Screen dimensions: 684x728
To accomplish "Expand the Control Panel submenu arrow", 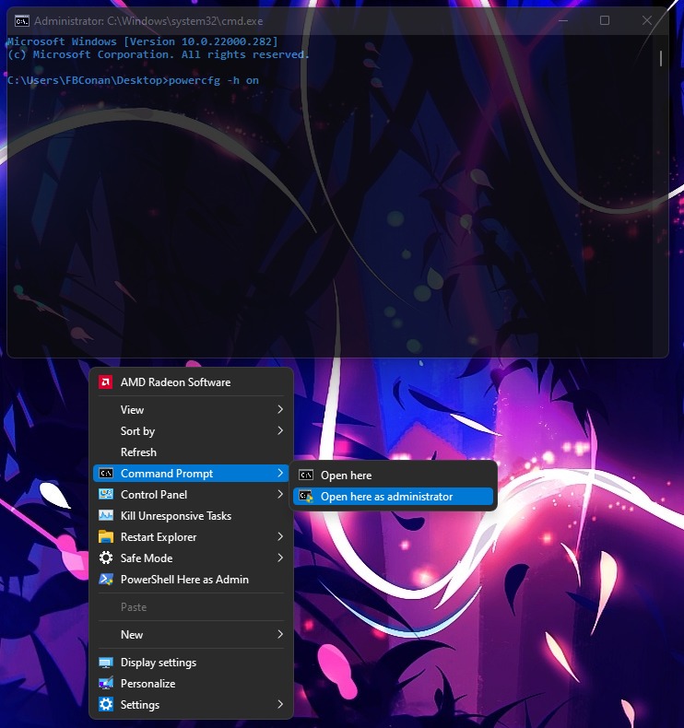I will tap(280, 494).
